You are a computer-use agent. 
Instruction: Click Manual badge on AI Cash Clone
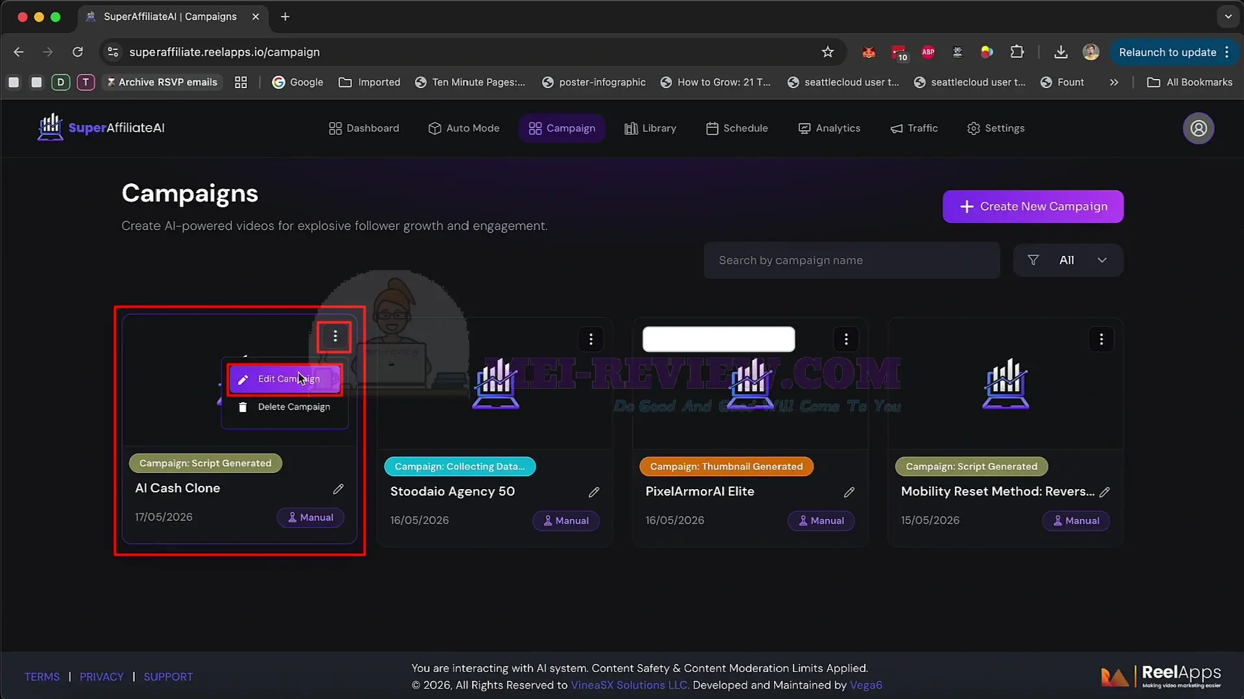click(x=311, y=518)
